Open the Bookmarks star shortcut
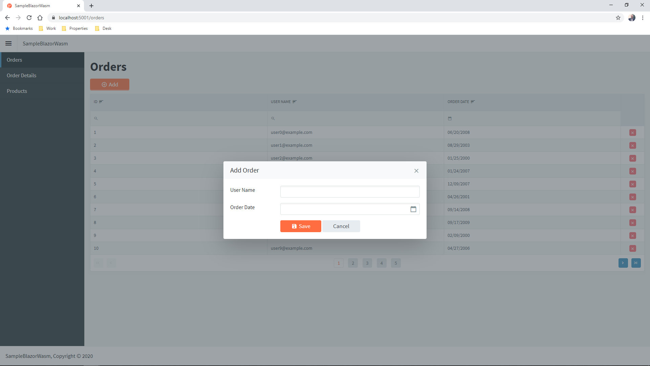The image size is (650, 366). coord(19,28)
